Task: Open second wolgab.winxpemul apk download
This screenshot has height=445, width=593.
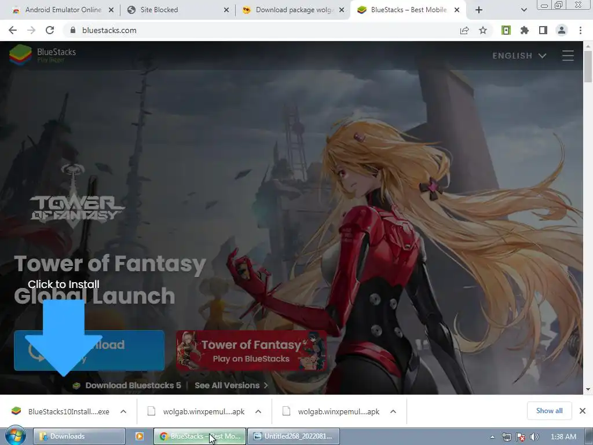Action: tap(331, 411)
